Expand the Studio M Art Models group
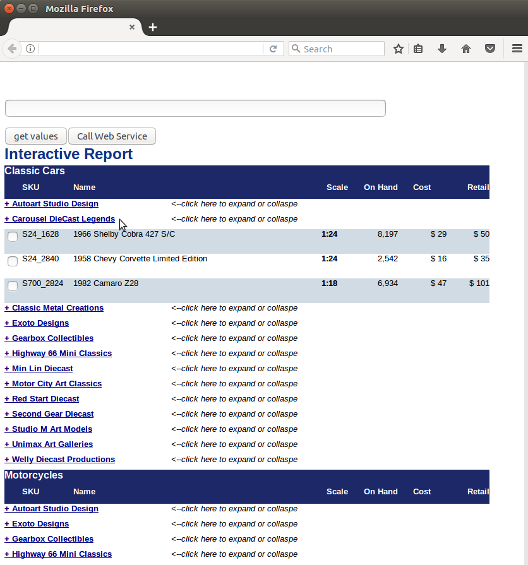528x565 pixels. (48, 429)
